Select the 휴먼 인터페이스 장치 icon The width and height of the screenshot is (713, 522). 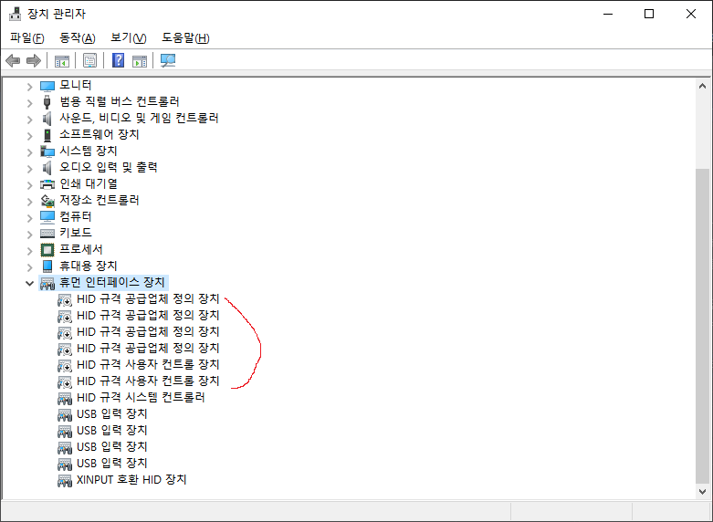47,283
